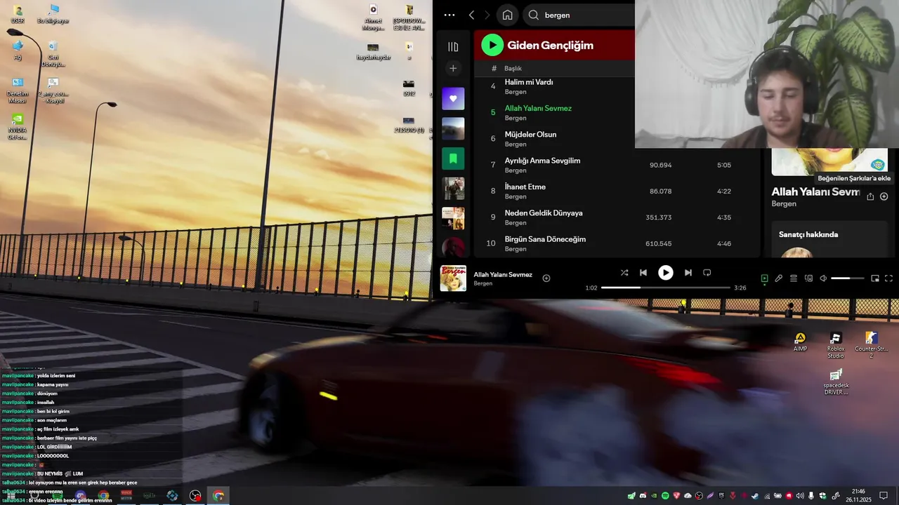The image size is (899, 505).
Task: Expand Your Library sidebar icon
Action: (x=453, y=46)
